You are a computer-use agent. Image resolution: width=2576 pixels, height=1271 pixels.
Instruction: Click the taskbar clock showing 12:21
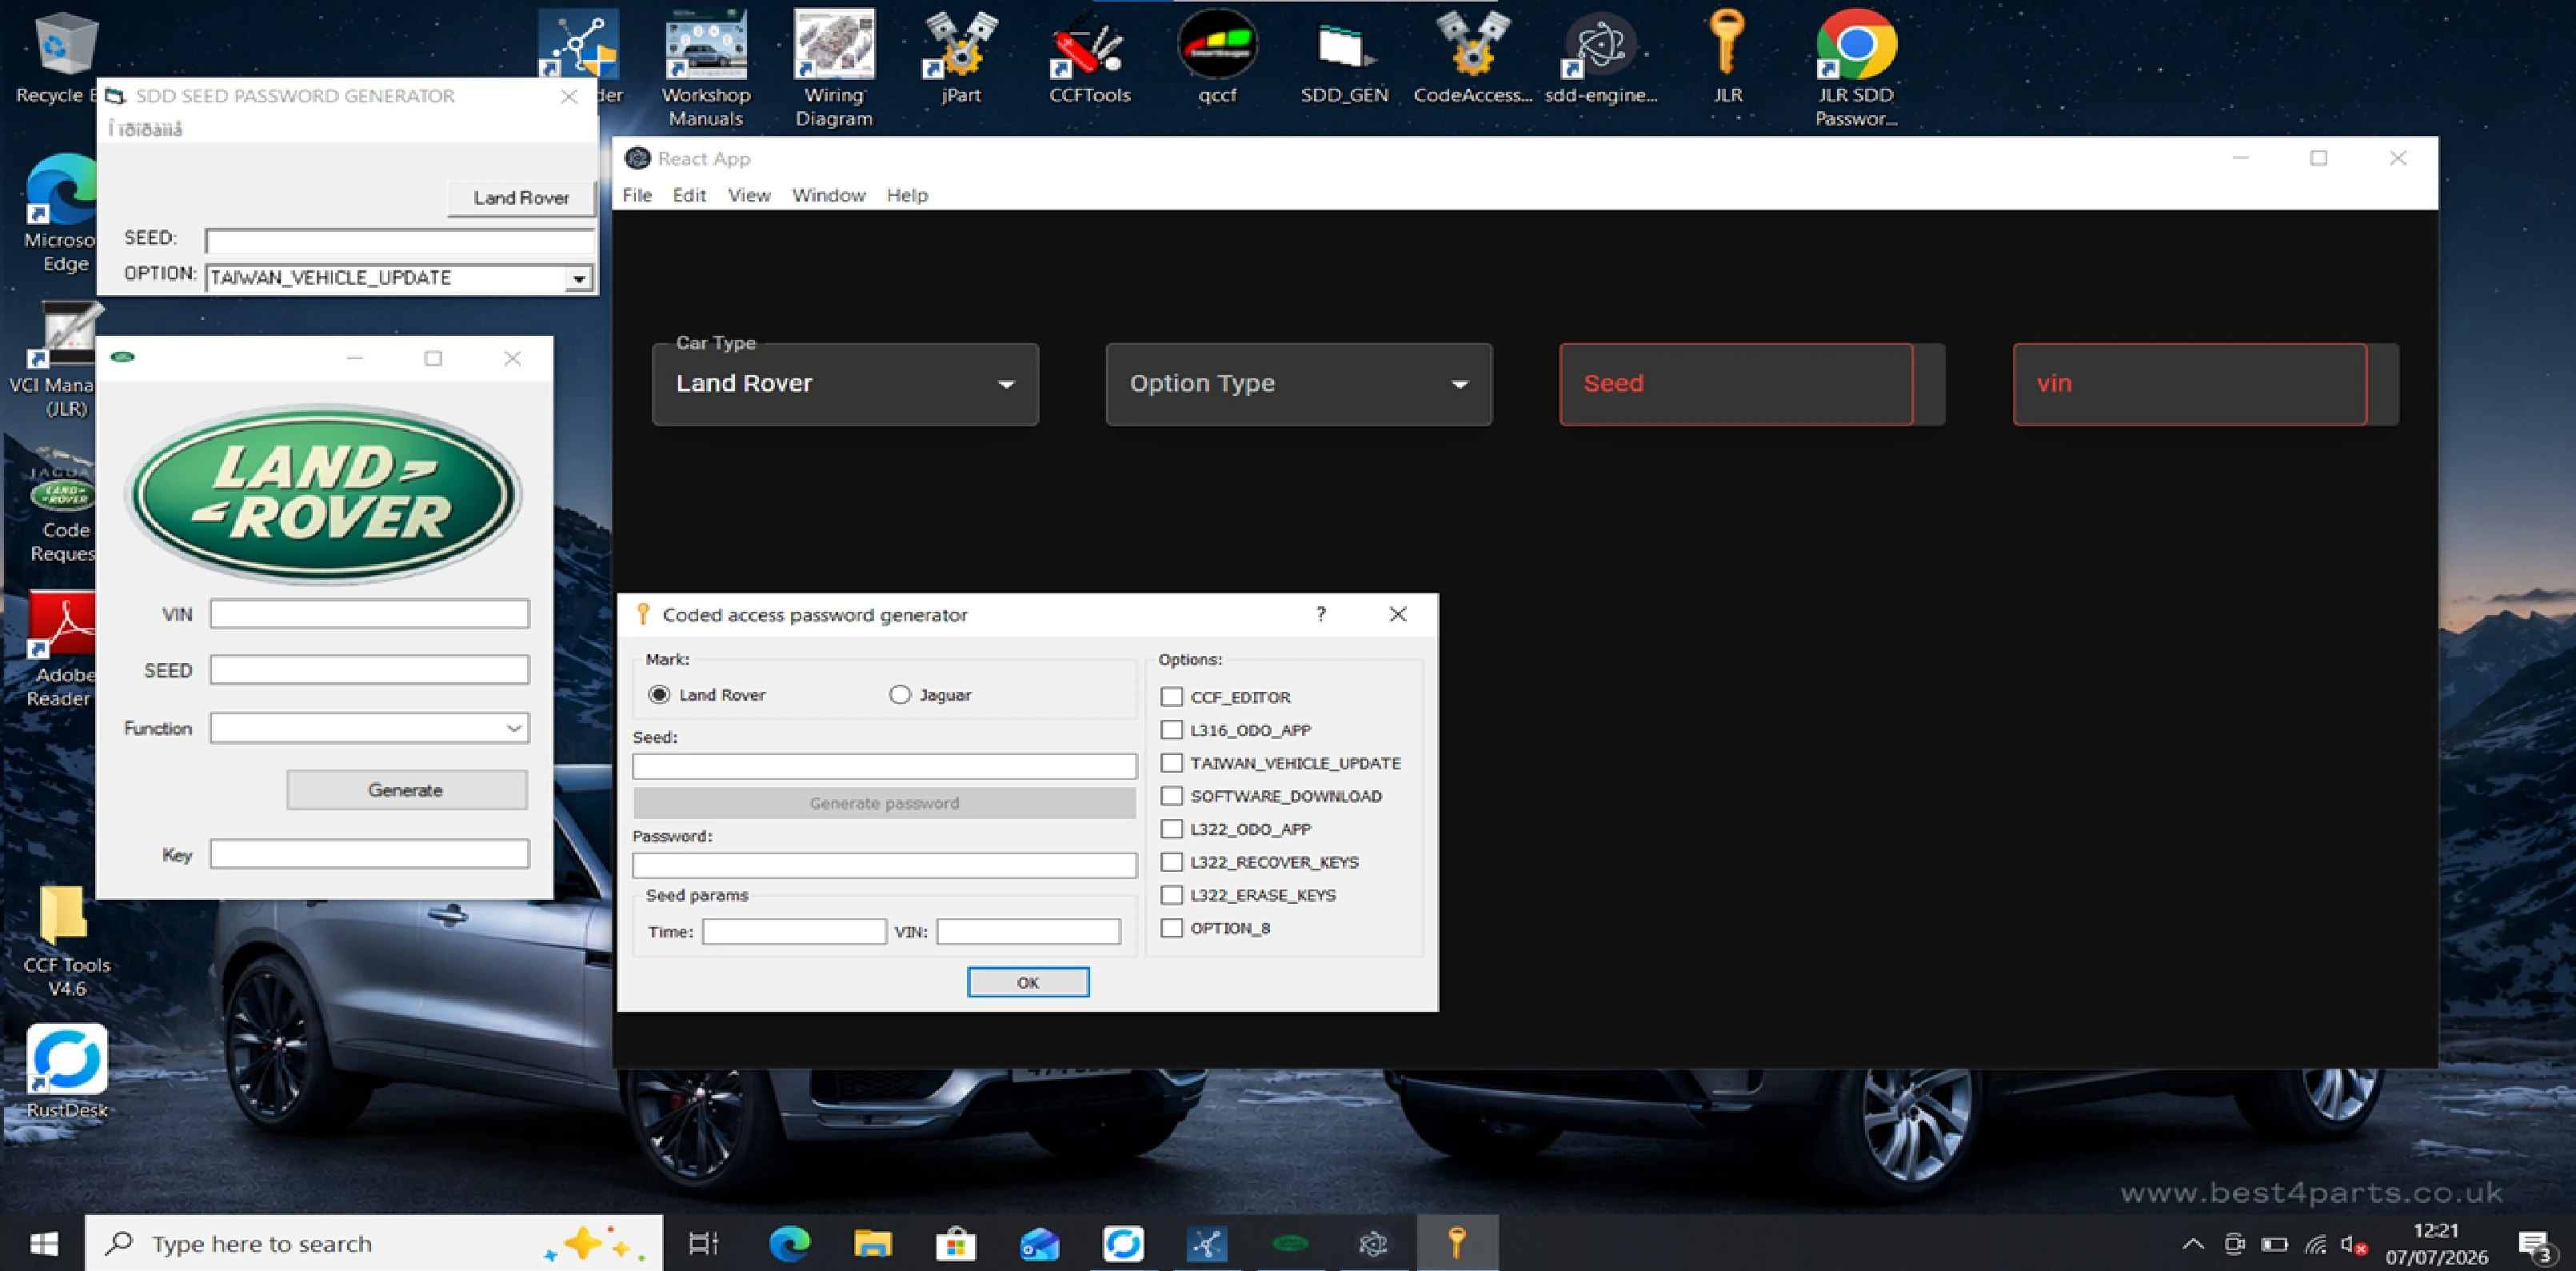coord(2436,1244)
